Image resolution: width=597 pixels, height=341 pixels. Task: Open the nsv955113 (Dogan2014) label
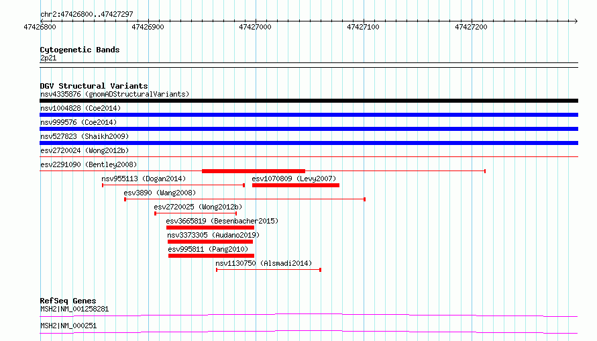[144, 179]
